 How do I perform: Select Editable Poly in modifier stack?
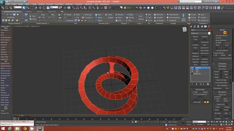(x=197, y=74)
